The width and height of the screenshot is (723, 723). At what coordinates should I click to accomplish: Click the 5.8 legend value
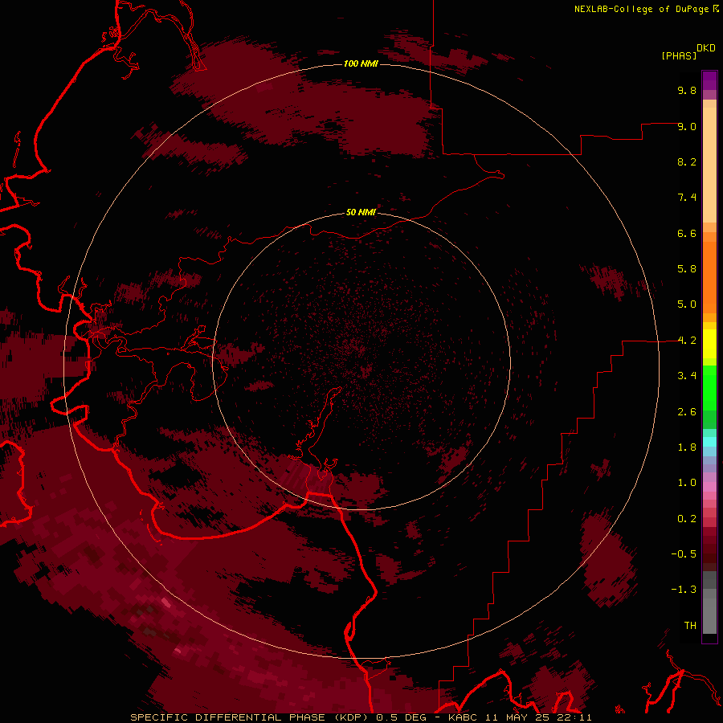687,269
